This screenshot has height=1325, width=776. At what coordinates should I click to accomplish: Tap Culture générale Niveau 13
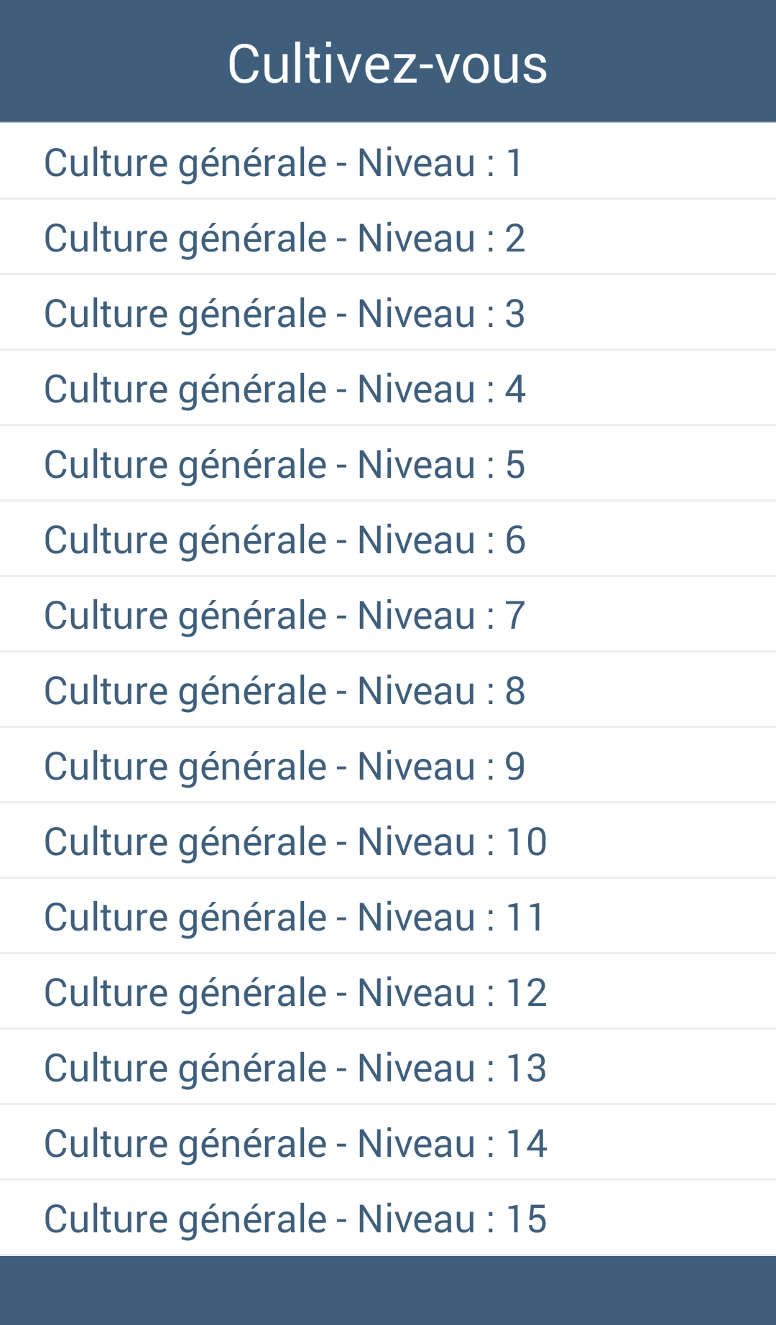tap(388, 1067)
